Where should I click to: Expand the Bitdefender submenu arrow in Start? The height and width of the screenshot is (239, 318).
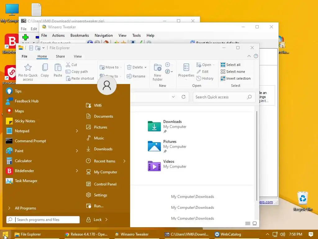[x=77, y=171]
